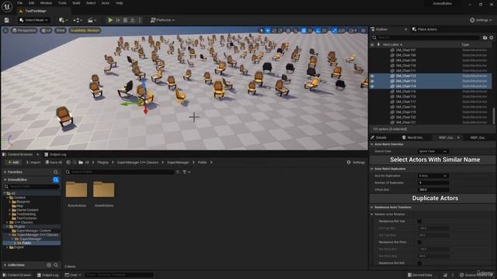The image size is (497, 279).
Task: Click the Unreal Engine logo icon
Action: (7, 6)
